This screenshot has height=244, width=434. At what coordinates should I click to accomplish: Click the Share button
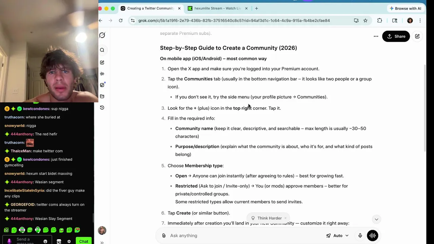click(396, 36)
